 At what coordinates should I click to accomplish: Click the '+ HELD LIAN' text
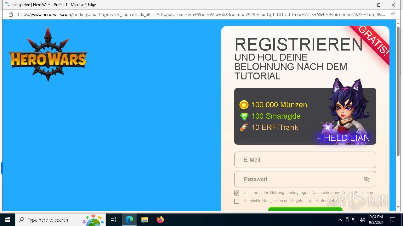pos(343,138)
